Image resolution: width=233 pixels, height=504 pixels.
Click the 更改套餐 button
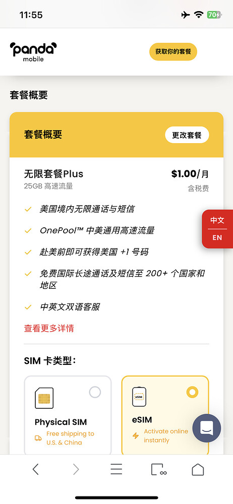coord(187,135)
